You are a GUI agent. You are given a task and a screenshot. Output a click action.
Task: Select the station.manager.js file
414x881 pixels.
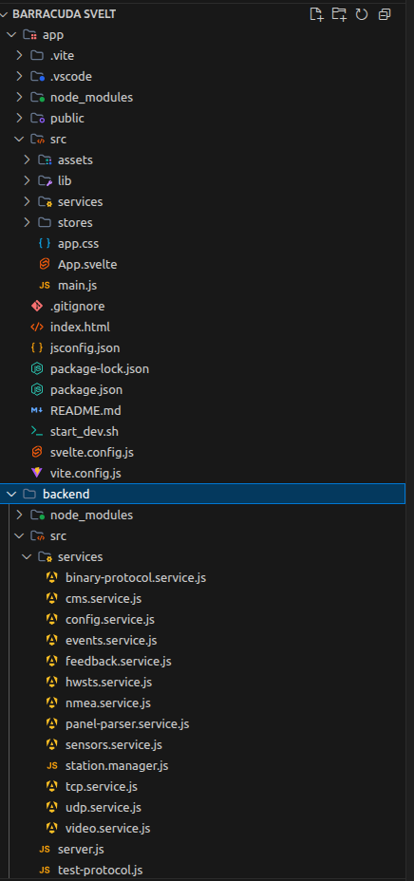click(117, 766)
